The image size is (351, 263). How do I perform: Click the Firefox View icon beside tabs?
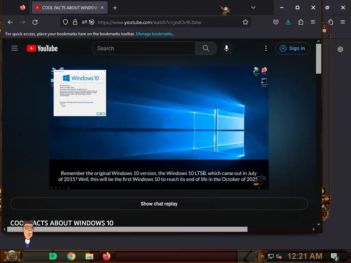pyautogui.click(x=23, y=8)
